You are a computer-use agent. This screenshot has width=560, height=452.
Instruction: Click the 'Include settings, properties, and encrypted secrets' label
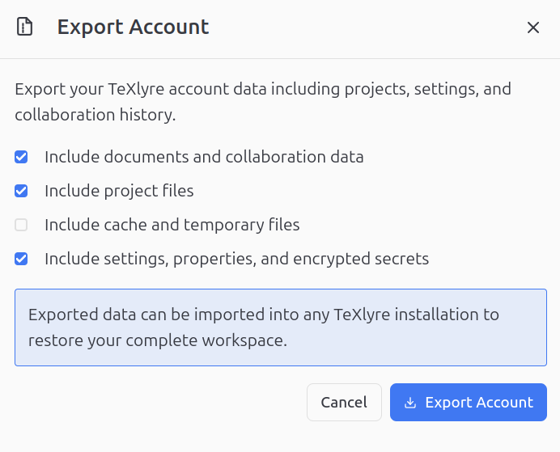pos(236,260)
